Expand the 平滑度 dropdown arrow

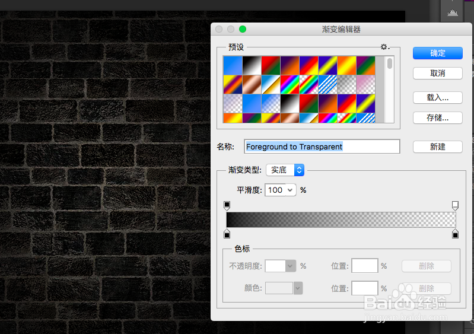[x=290, y=190]
